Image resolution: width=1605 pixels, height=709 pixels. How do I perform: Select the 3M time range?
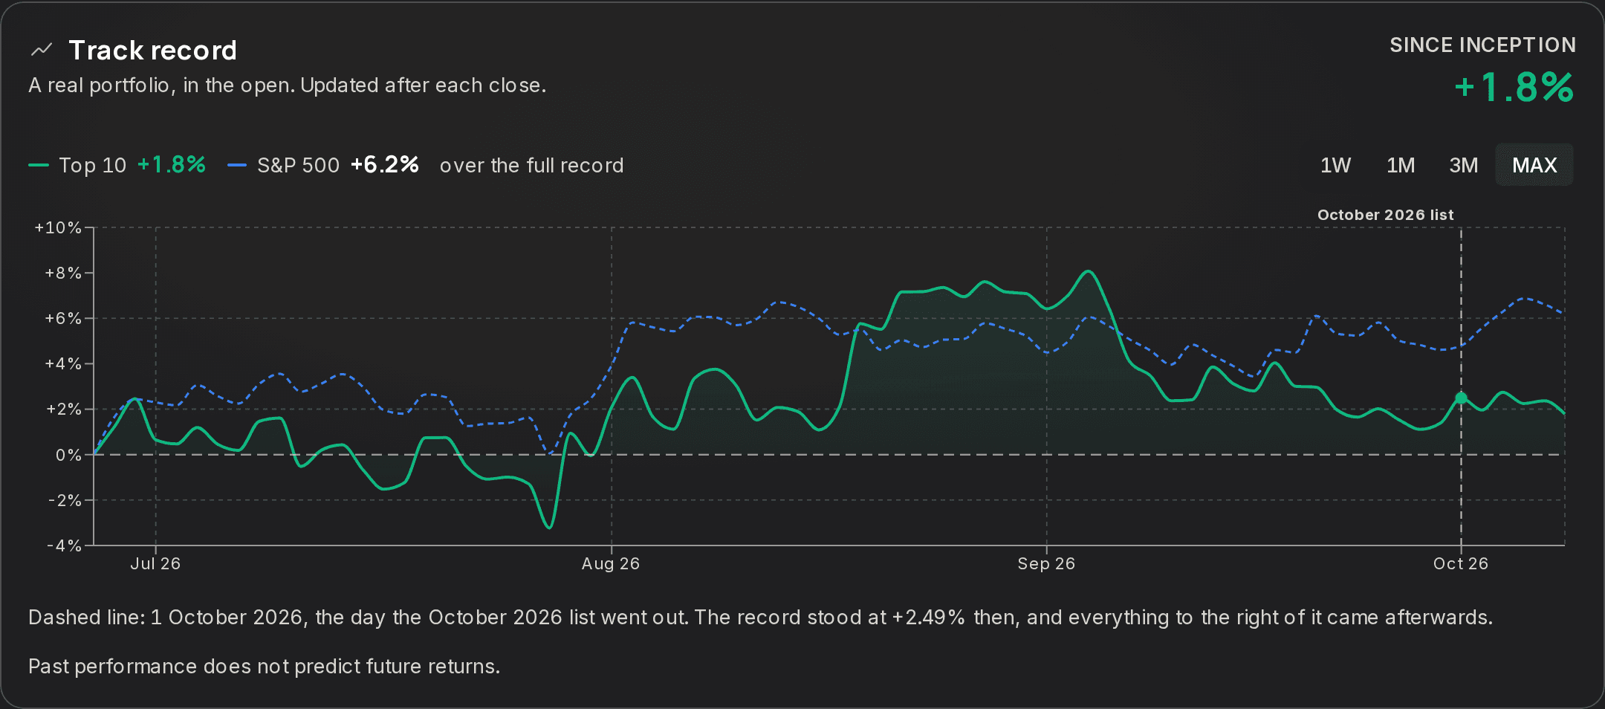1463,165
